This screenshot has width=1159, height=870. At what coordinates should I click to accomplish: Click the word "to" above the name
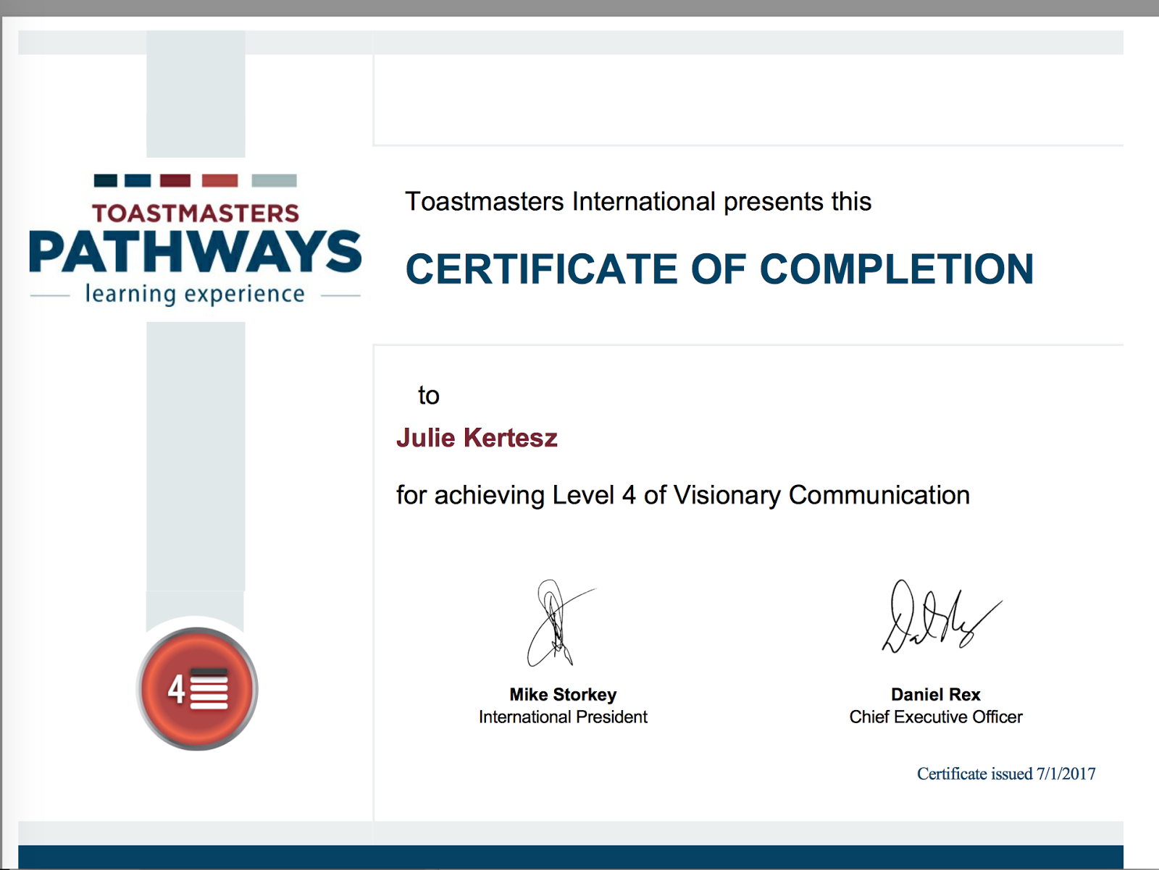[x=429, y=396]
